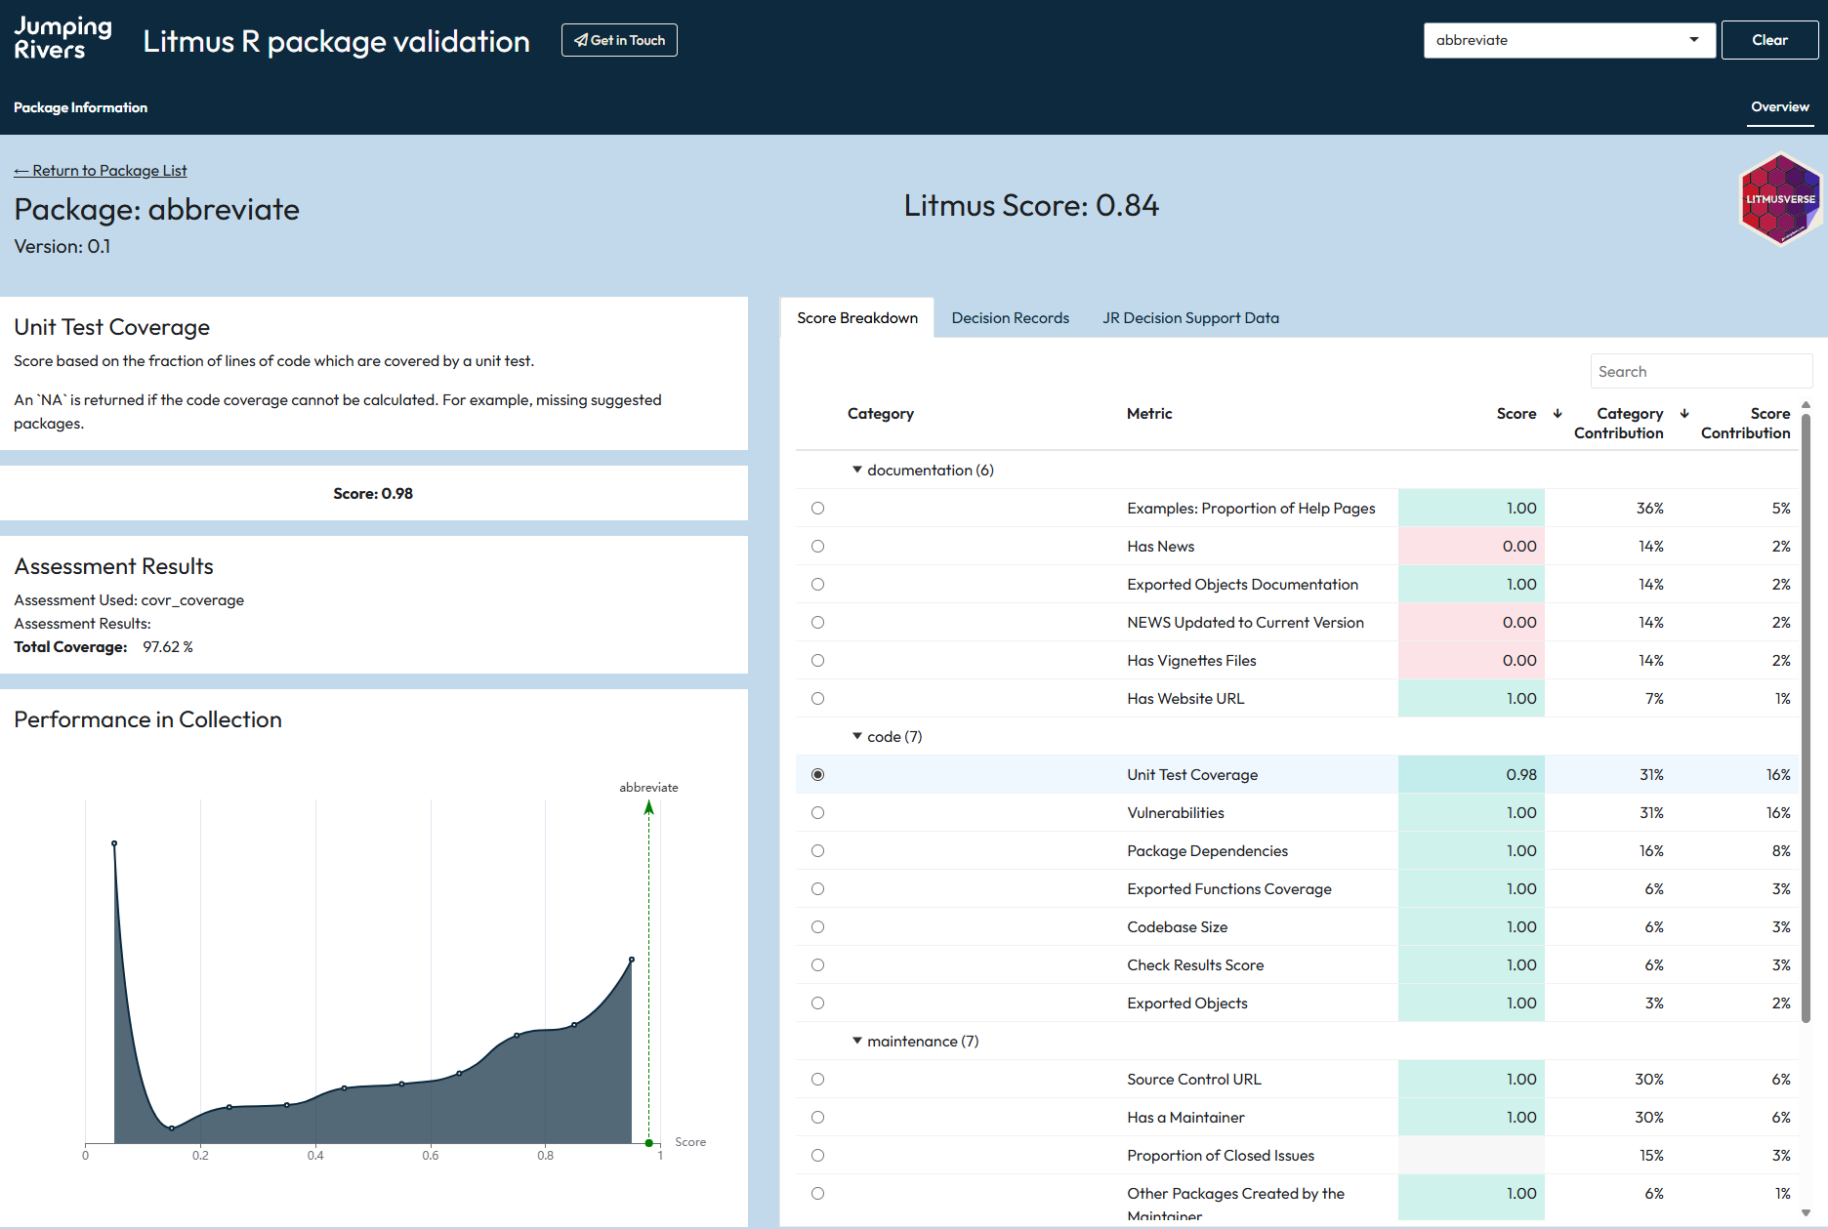Click the Vulnerabilities metric text

pyautogui.click(x=1175, y=813)
